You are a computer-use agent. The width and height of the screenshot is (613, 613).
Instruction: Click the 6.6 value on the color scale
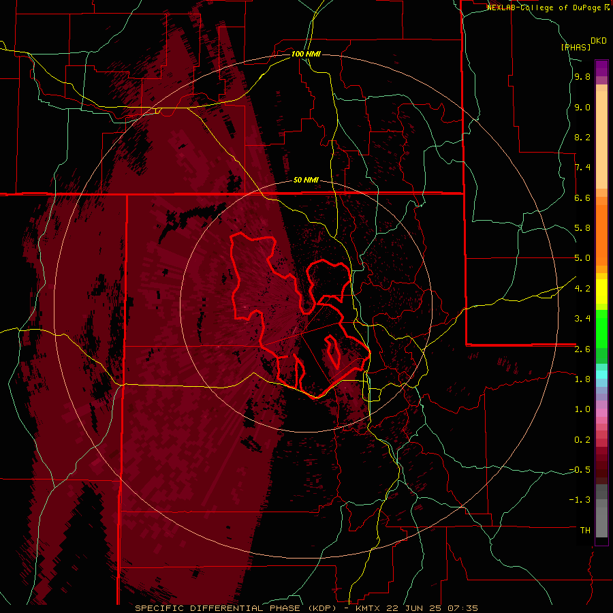pyautogui.click(x=582, y=198)
